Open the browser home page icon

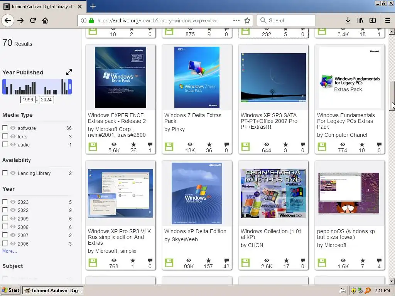tap(45, 20)
